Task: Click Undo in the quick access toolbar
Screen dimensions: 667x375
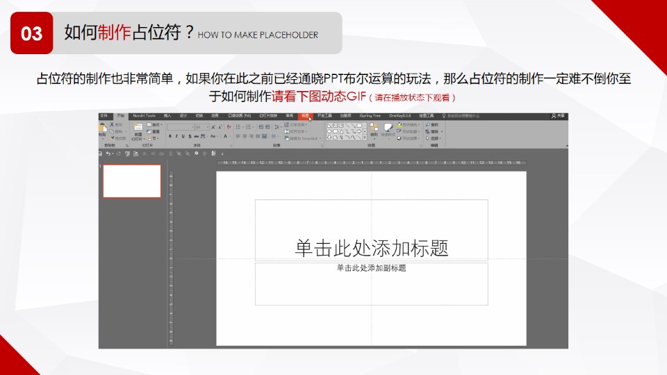Action: tap(108, 153)
